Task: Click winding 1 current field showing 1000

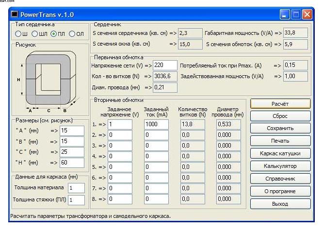Action: [156, 124]
